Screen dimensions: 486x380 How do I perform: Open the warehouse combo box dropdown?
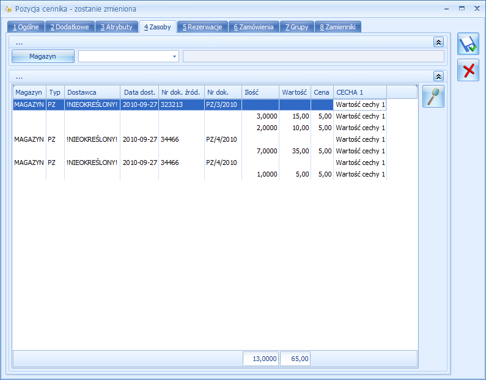tap(174, 56)
